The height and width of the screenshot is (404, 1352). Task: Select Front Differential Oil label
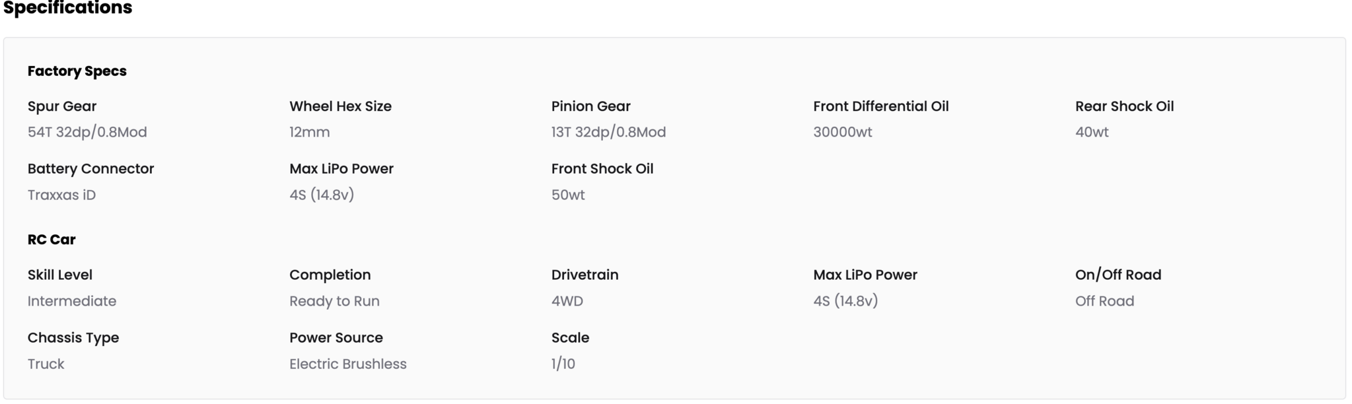tap(880, 106)
